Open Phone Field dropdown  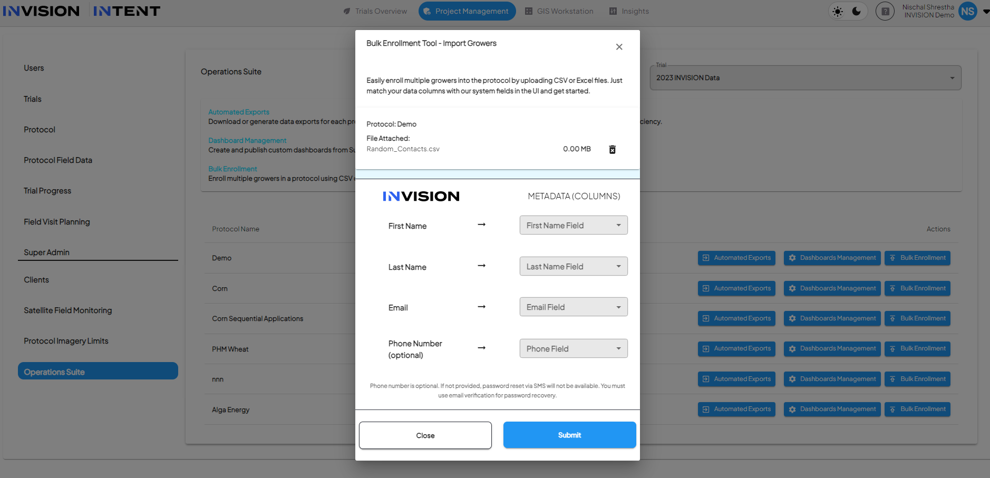coord(574,348)
